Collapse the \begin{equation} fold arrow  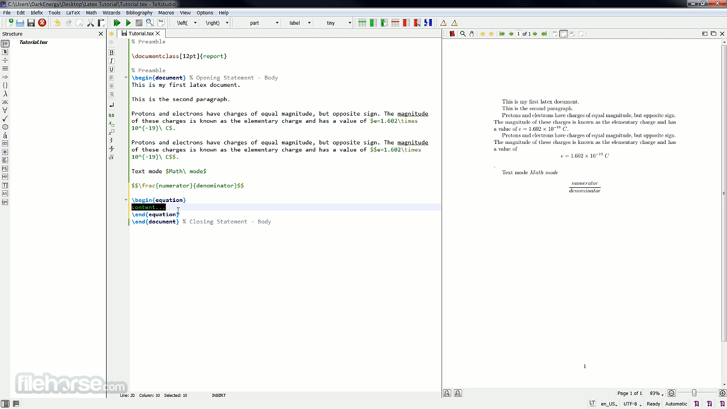click(x=126, y=200)
